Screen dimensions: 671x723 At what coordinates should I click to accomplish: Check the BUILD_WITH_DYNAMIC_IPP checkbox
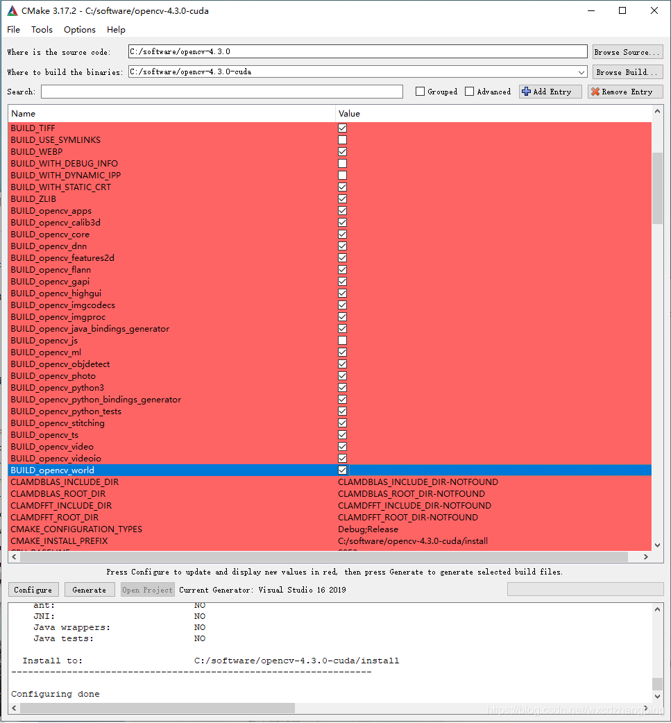(x=342, y=176)
